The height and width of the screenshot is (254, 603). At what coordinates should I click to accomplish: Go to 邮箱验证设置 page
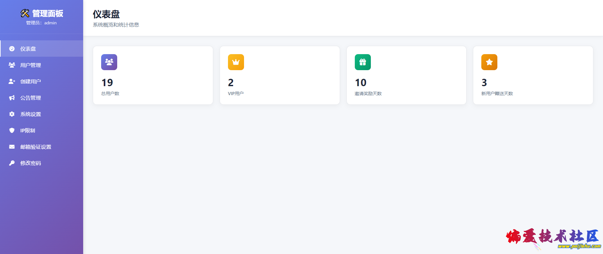pos(36,147)
